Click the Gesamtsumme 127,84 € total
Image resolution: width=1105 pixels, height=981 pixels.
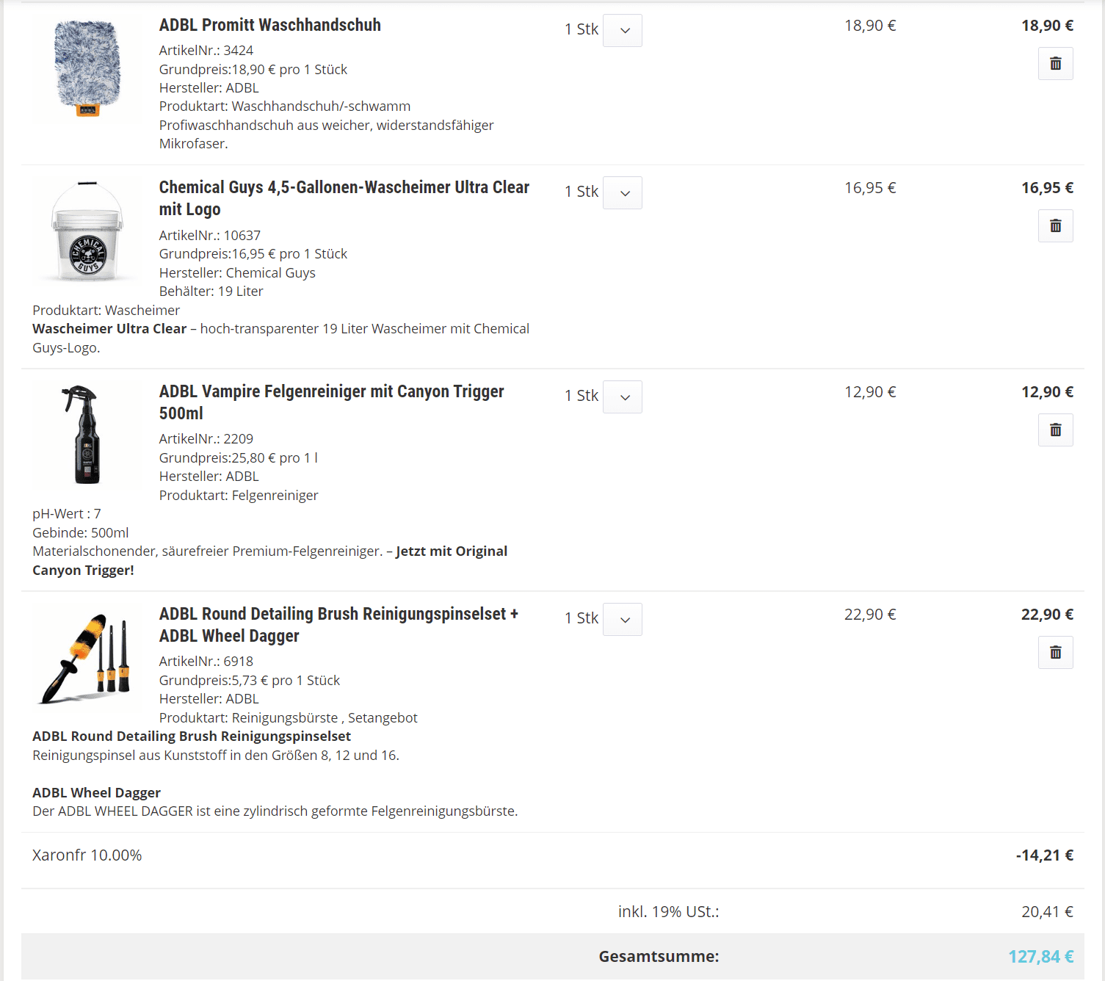(1040, 957)
